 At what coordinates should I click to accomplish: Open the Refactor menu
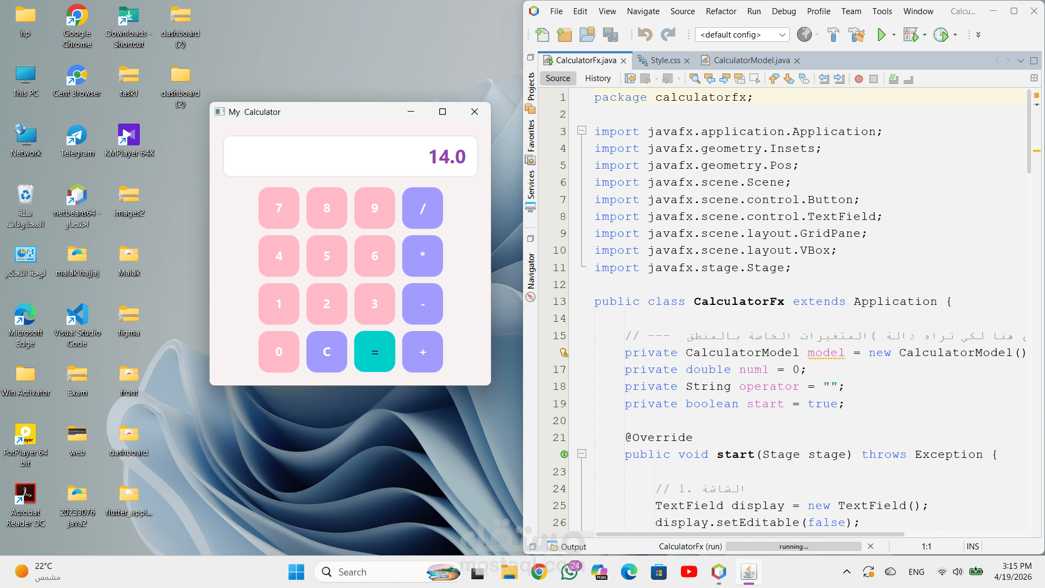coord(721,11)
